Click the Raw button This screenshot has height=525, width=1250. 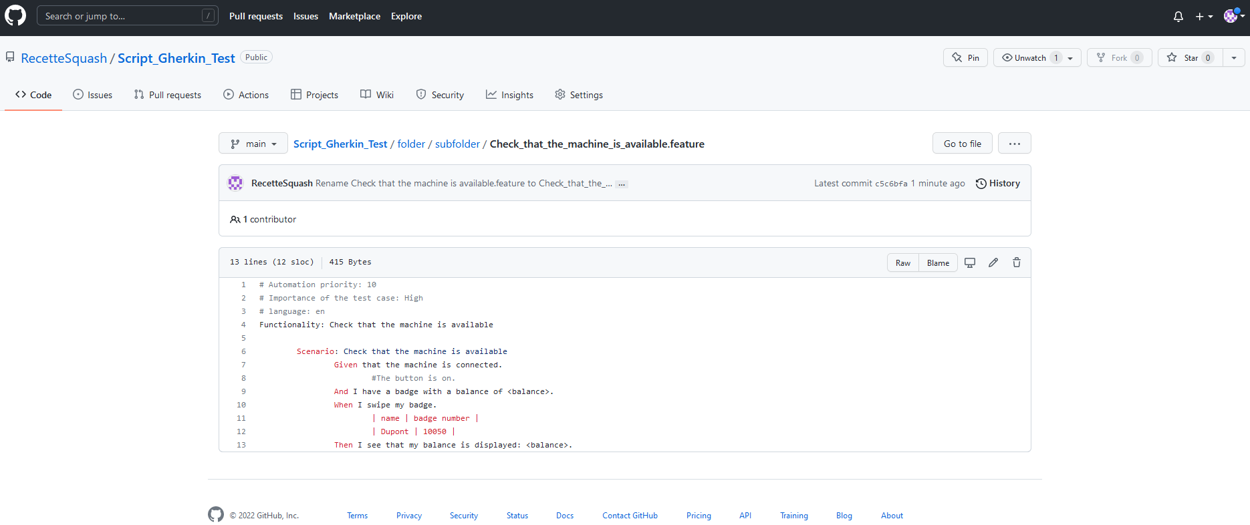click(902, 262)
